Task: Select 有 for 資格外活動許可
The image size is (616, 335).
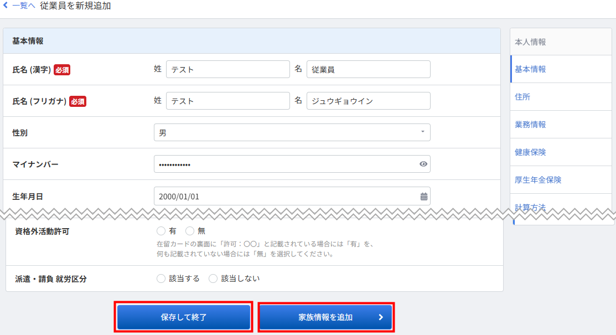Action: 162,231
